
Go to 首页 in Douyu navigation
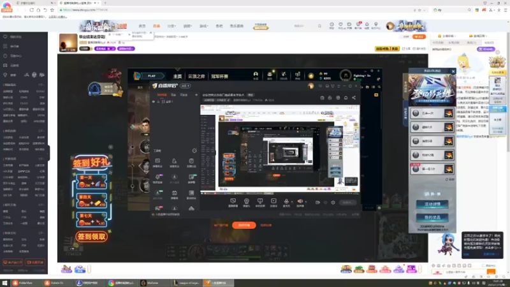click(x=142, y=26)
